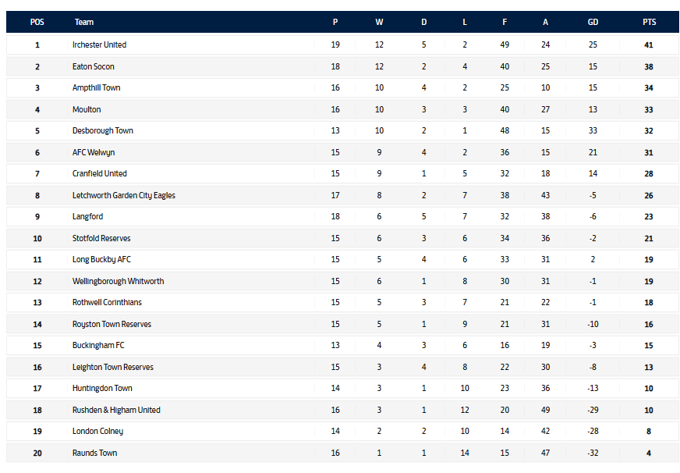The image size is (680, 473).
Task: Open Desborough Town team entry
Action: click(103, 131)
